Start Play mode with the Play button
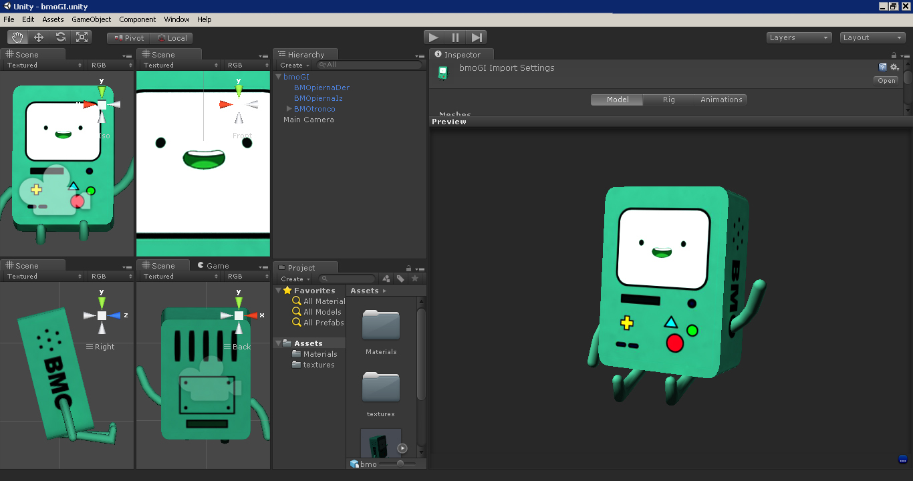913x481 pixels. (434, 37)
